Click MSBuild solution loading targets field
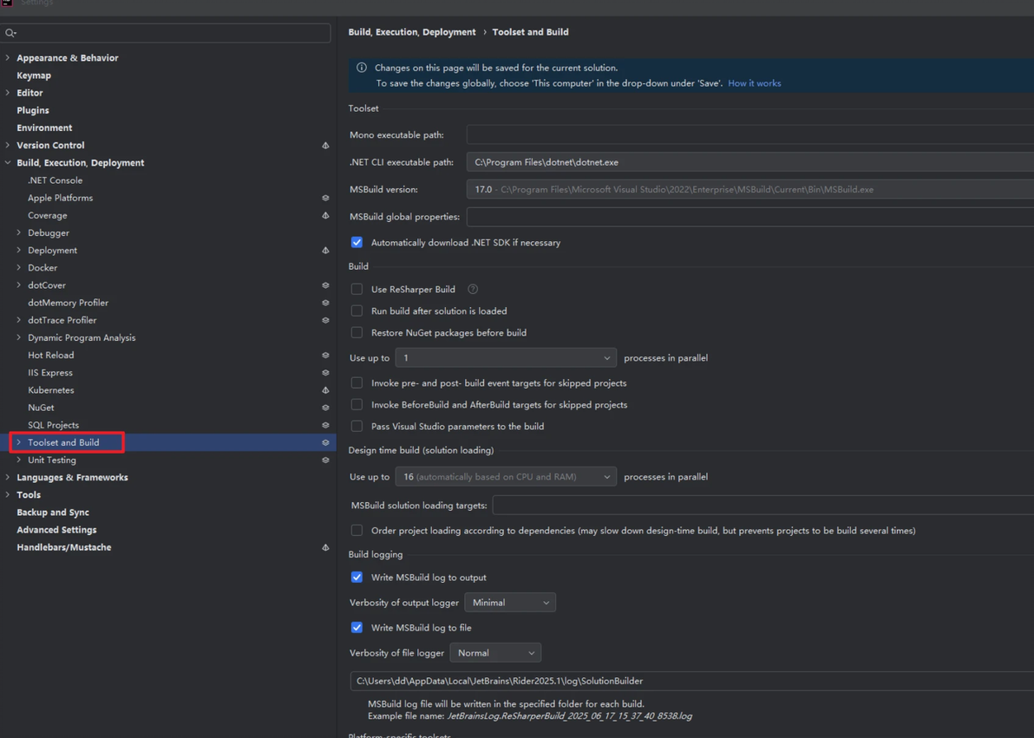The height and width of the screenshot is (738, 1034). coord(763,506)
